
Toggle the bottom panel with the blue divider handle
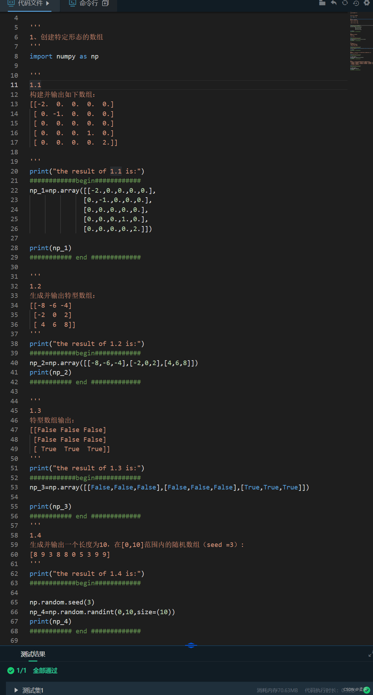click(x=191, y=645)
